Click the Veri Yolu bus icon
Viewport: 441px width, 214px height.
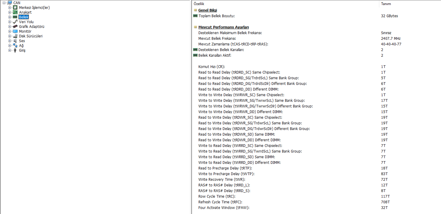pos(15,22)
